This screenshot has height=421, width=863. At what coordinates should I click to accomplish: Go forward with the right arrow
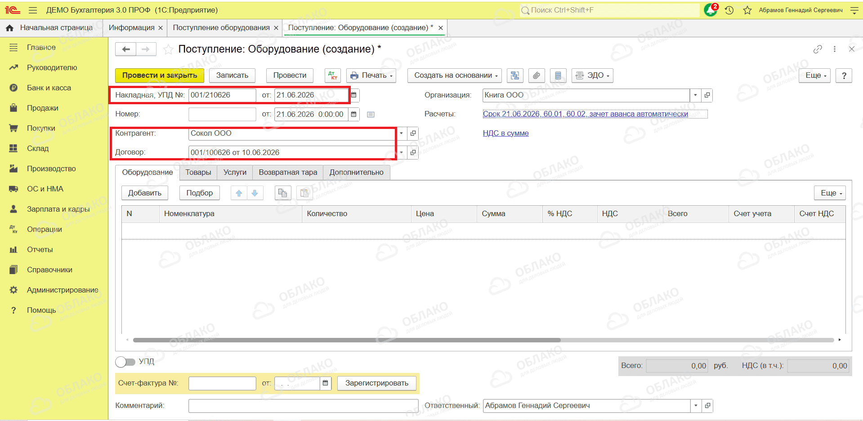(146, 49)
